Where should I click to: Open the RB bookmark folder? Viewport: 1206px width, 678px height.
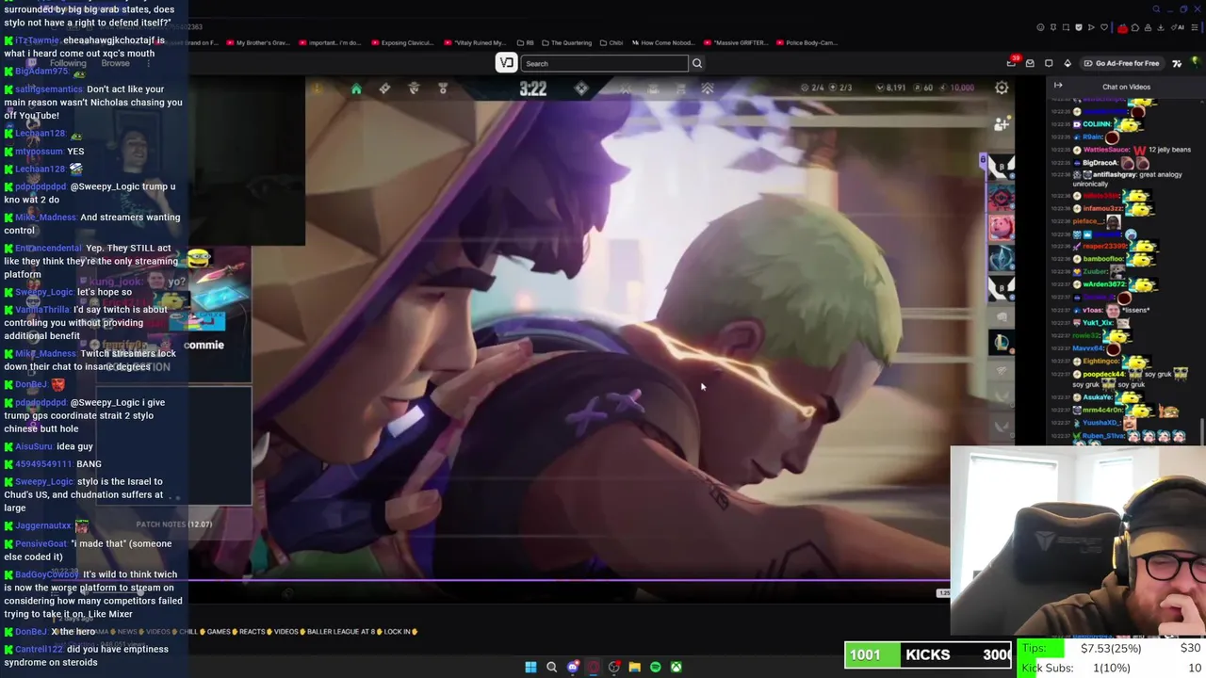click(526, 42)
